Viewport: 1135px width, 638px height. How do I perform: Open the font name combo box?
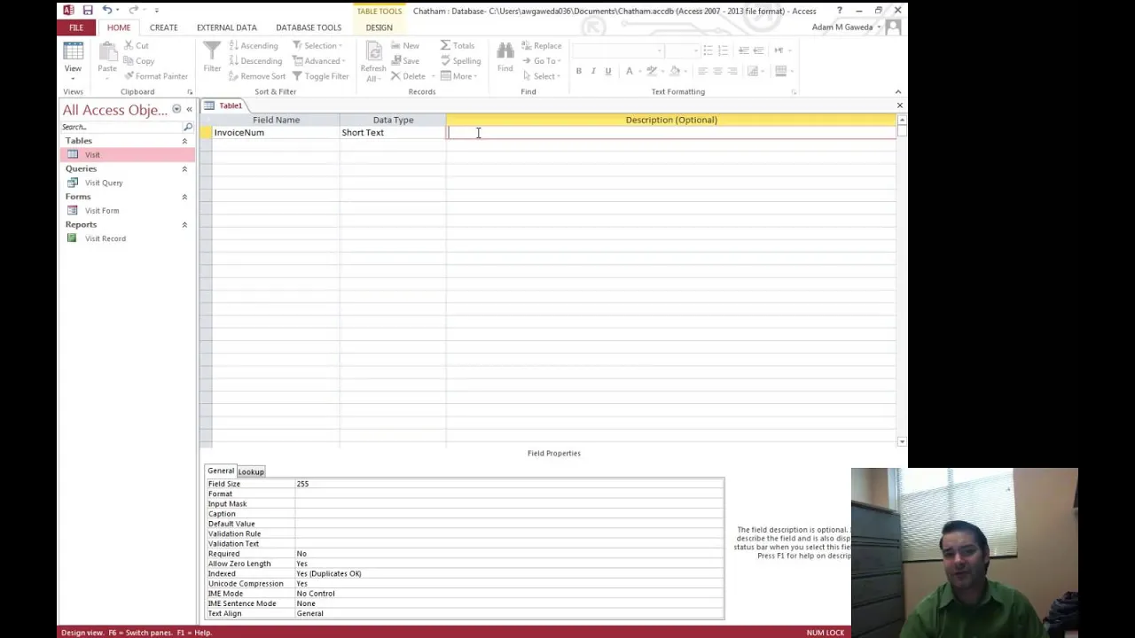618,51
